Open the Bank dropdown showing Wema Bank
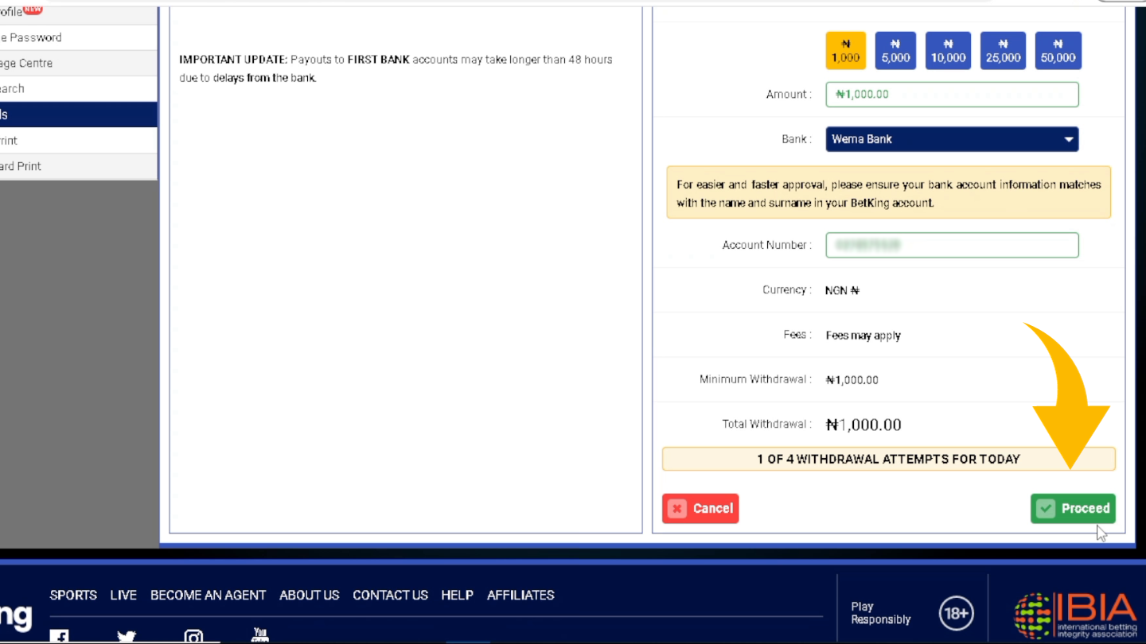The height and width of the screenshot is (644, 1146). (952, 139)
